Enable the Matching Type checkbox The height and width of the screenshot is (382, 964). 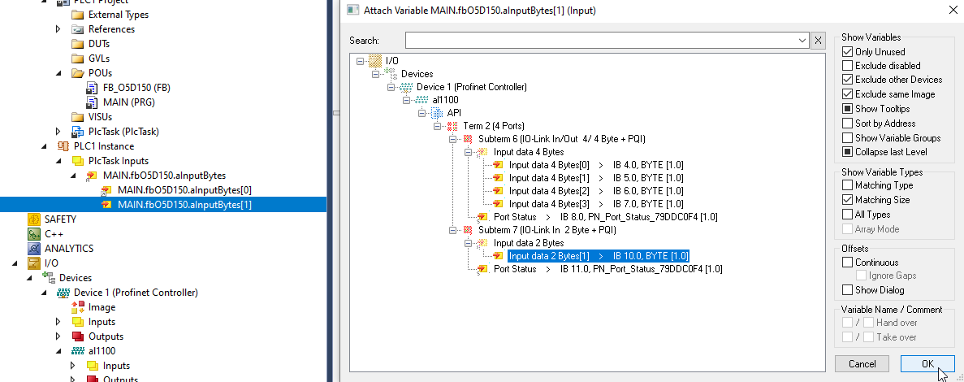click(848, 185)
